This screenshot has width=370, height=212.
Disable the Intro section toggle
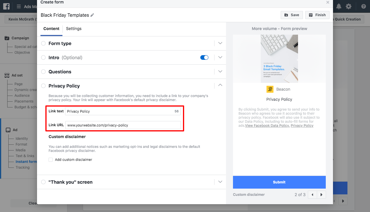tap(204, 57)
